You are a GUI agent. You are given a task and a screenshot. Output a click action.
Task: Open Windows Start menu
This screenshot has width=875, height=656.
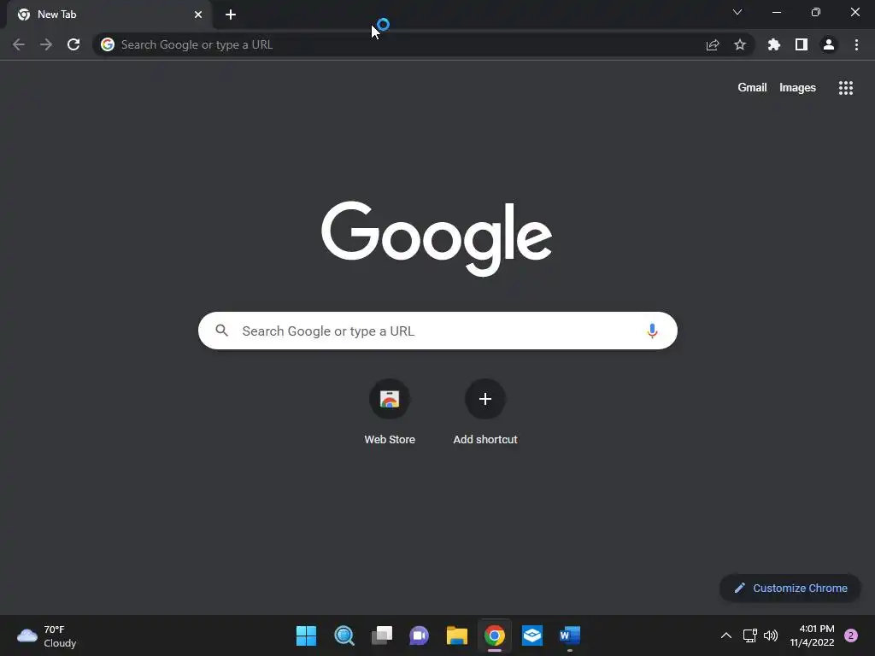[x=306, y=635]
